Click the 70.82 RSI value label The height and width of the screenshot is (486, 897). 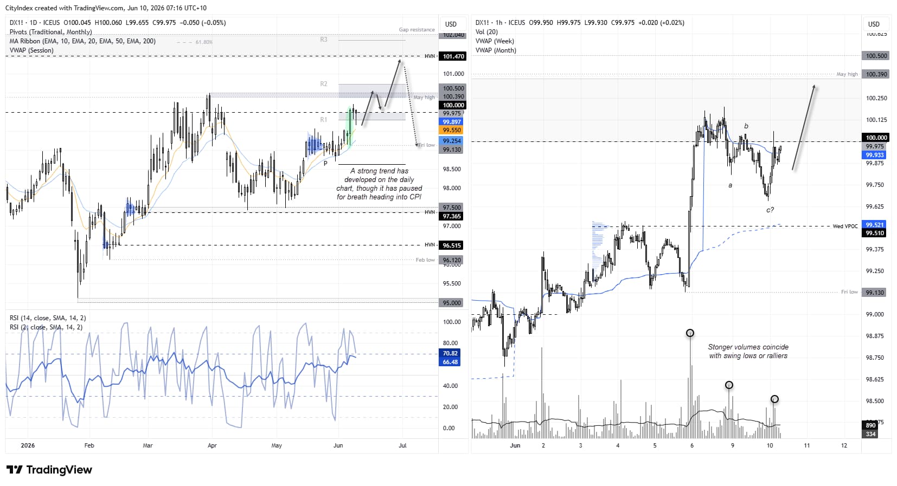tap(450, 353)
